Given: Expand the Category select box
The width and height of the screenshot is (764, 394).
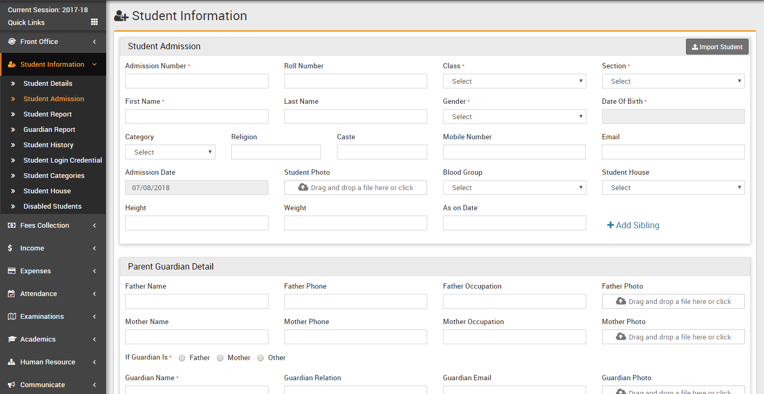Looking at the screenshot, I should click(170, 152).
